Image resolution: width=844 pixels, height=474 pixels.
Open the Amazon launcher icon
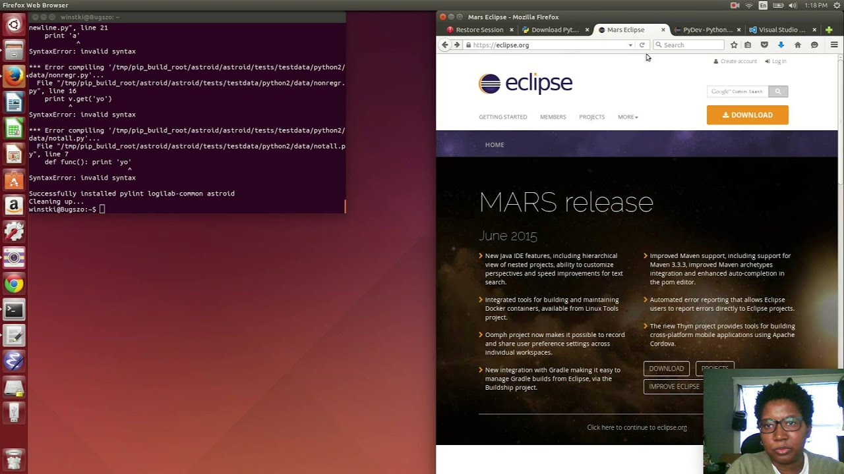[14, 206]
